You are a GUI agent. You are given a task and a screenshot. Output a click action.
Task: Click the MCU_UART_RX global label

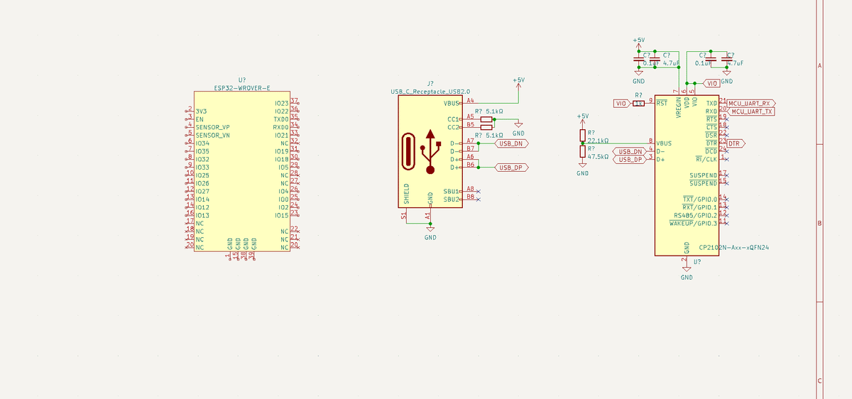click(752, 103)
